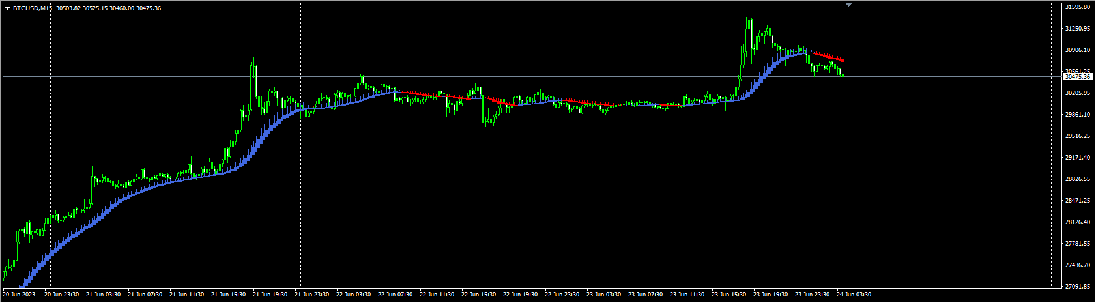
Task: Click the 21 Jun 15:30 time label
Action: coord(228,295)
